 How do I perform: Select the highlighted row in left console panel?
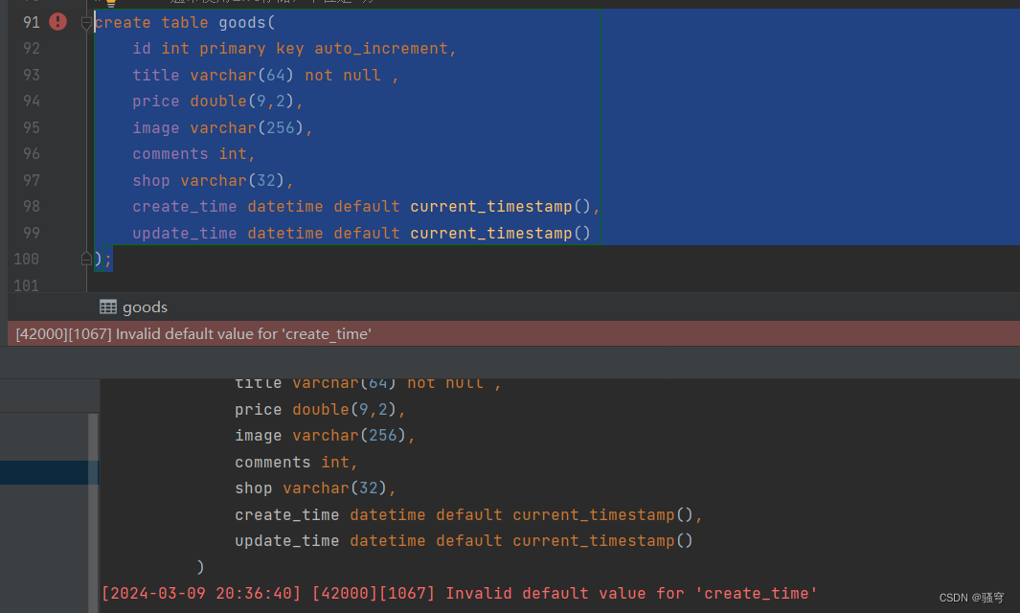pyautogui.click(x=50, y=472)
